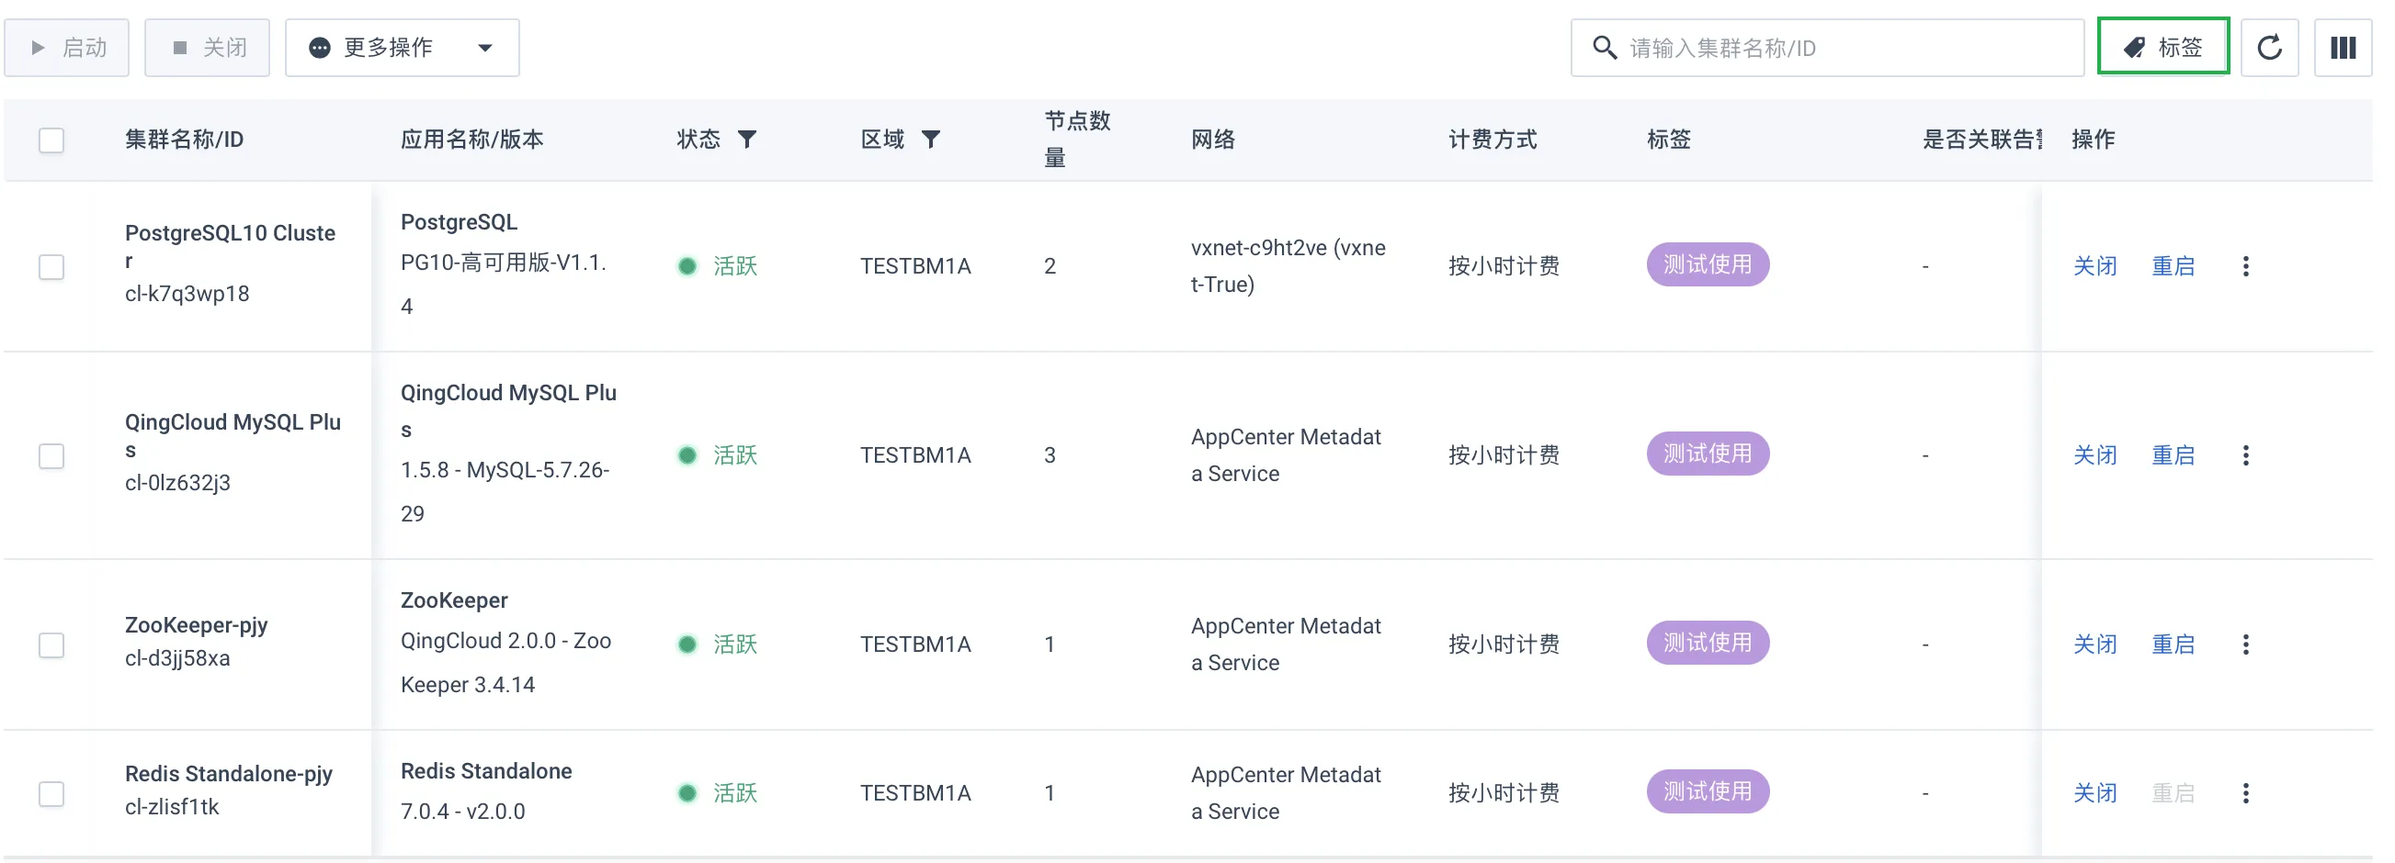The height and width of the screenshot is (863, 2395).
Task: Click 重启 in the ZooKeeper-pjy row
Action: click(x=2173, y=644)
